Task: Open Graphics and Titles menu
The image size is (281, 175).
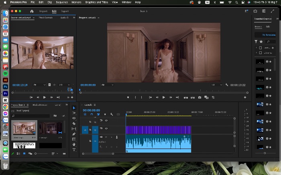Action: 97,2
